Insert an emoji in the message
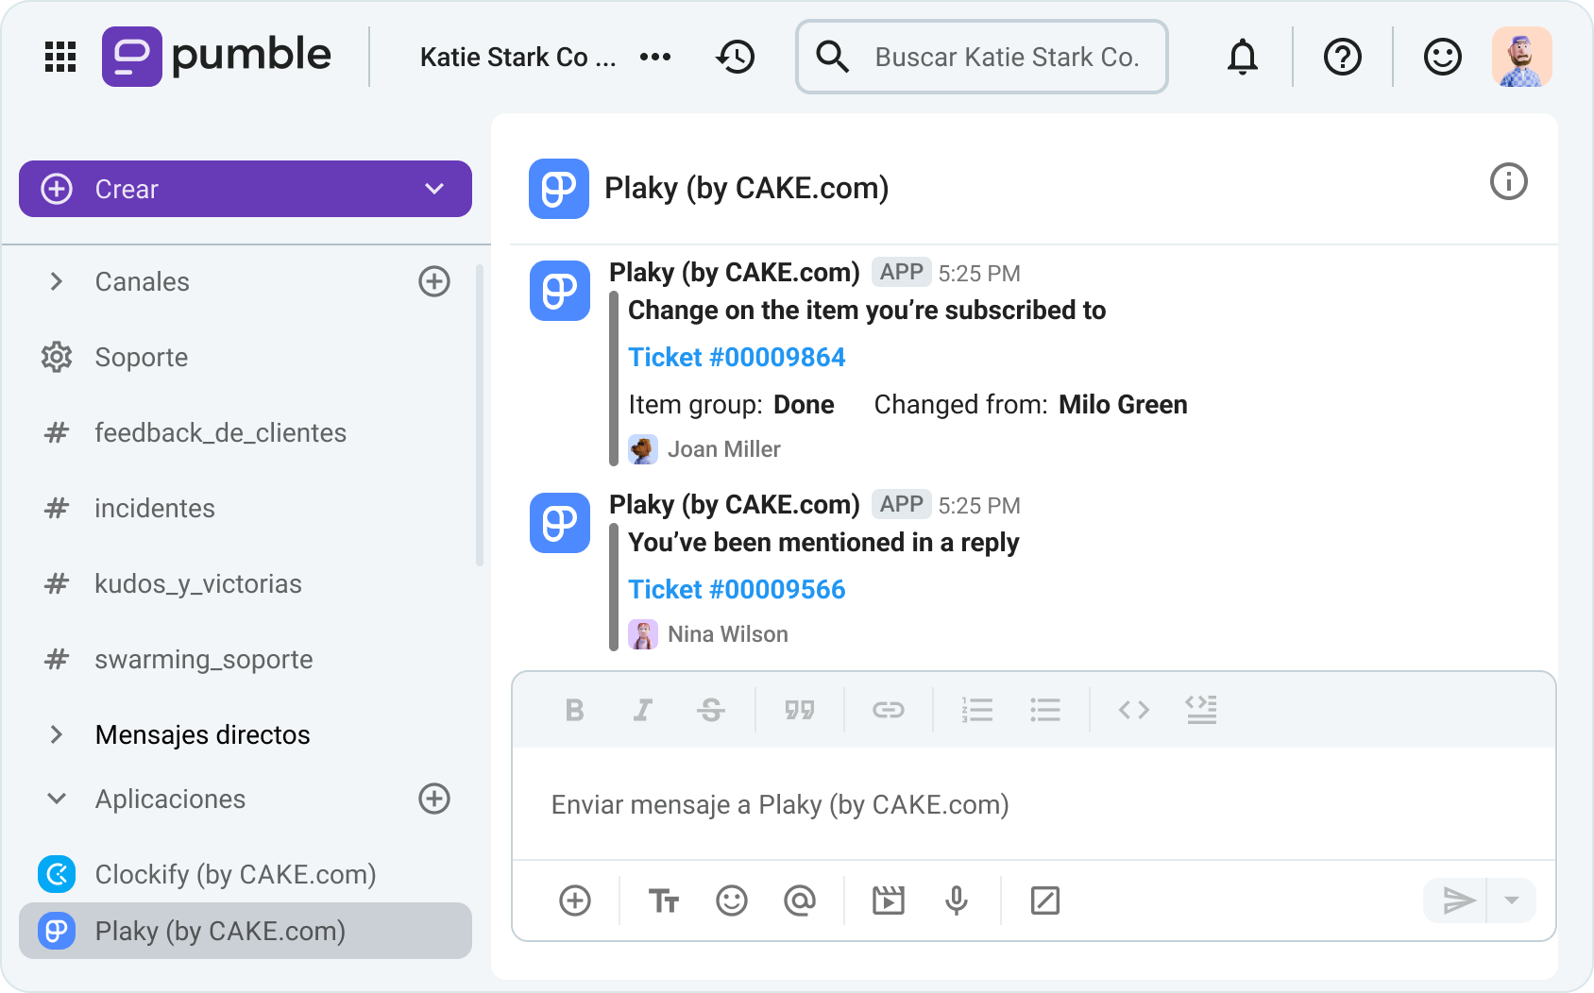The image size is (1594, 993). point(733,900)
